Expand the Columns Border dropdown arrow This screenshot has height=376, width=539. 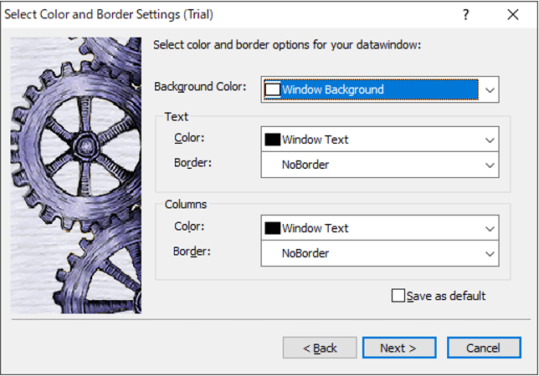(x=490, y=253)
